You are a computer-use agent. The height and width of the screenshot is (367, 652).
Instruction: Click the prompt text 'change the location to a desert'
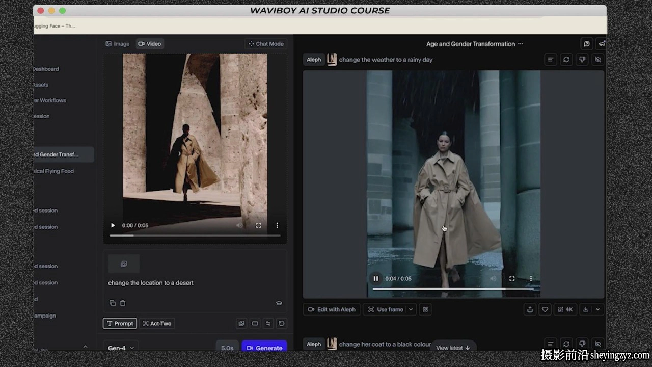151,283
